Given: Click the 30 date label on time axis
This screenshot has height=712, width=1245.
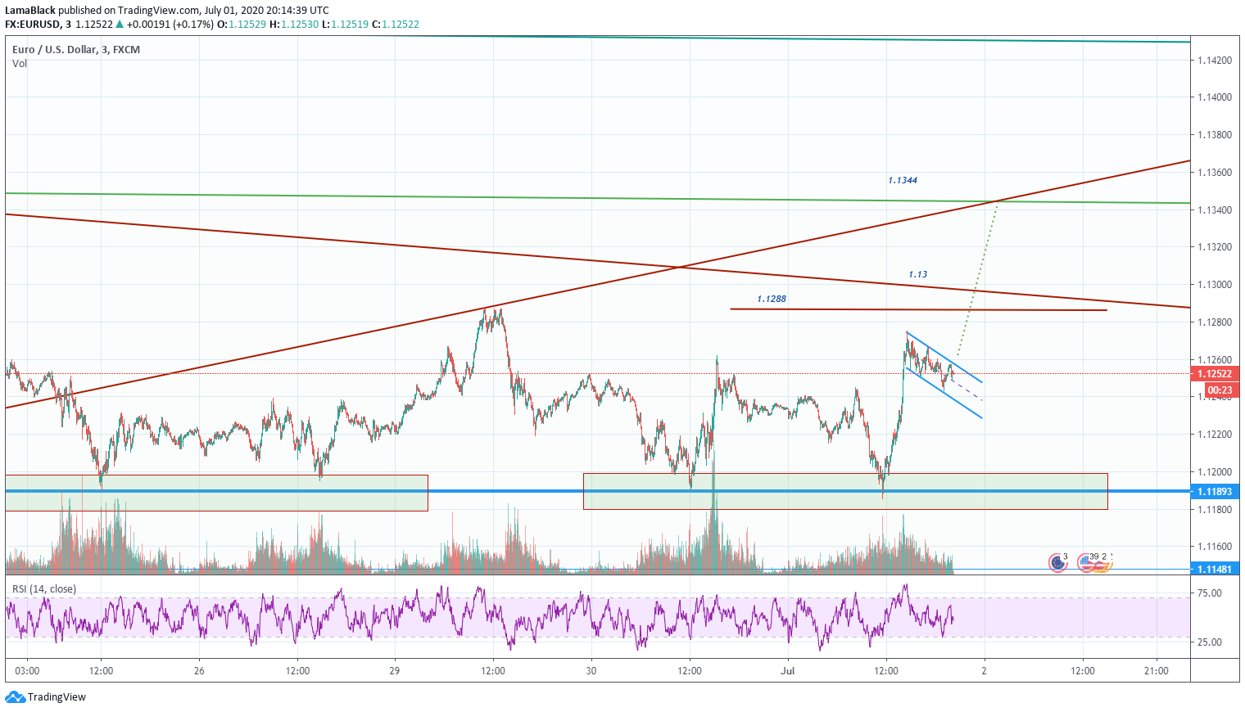Looking at the screenshot, I should 591,671.
